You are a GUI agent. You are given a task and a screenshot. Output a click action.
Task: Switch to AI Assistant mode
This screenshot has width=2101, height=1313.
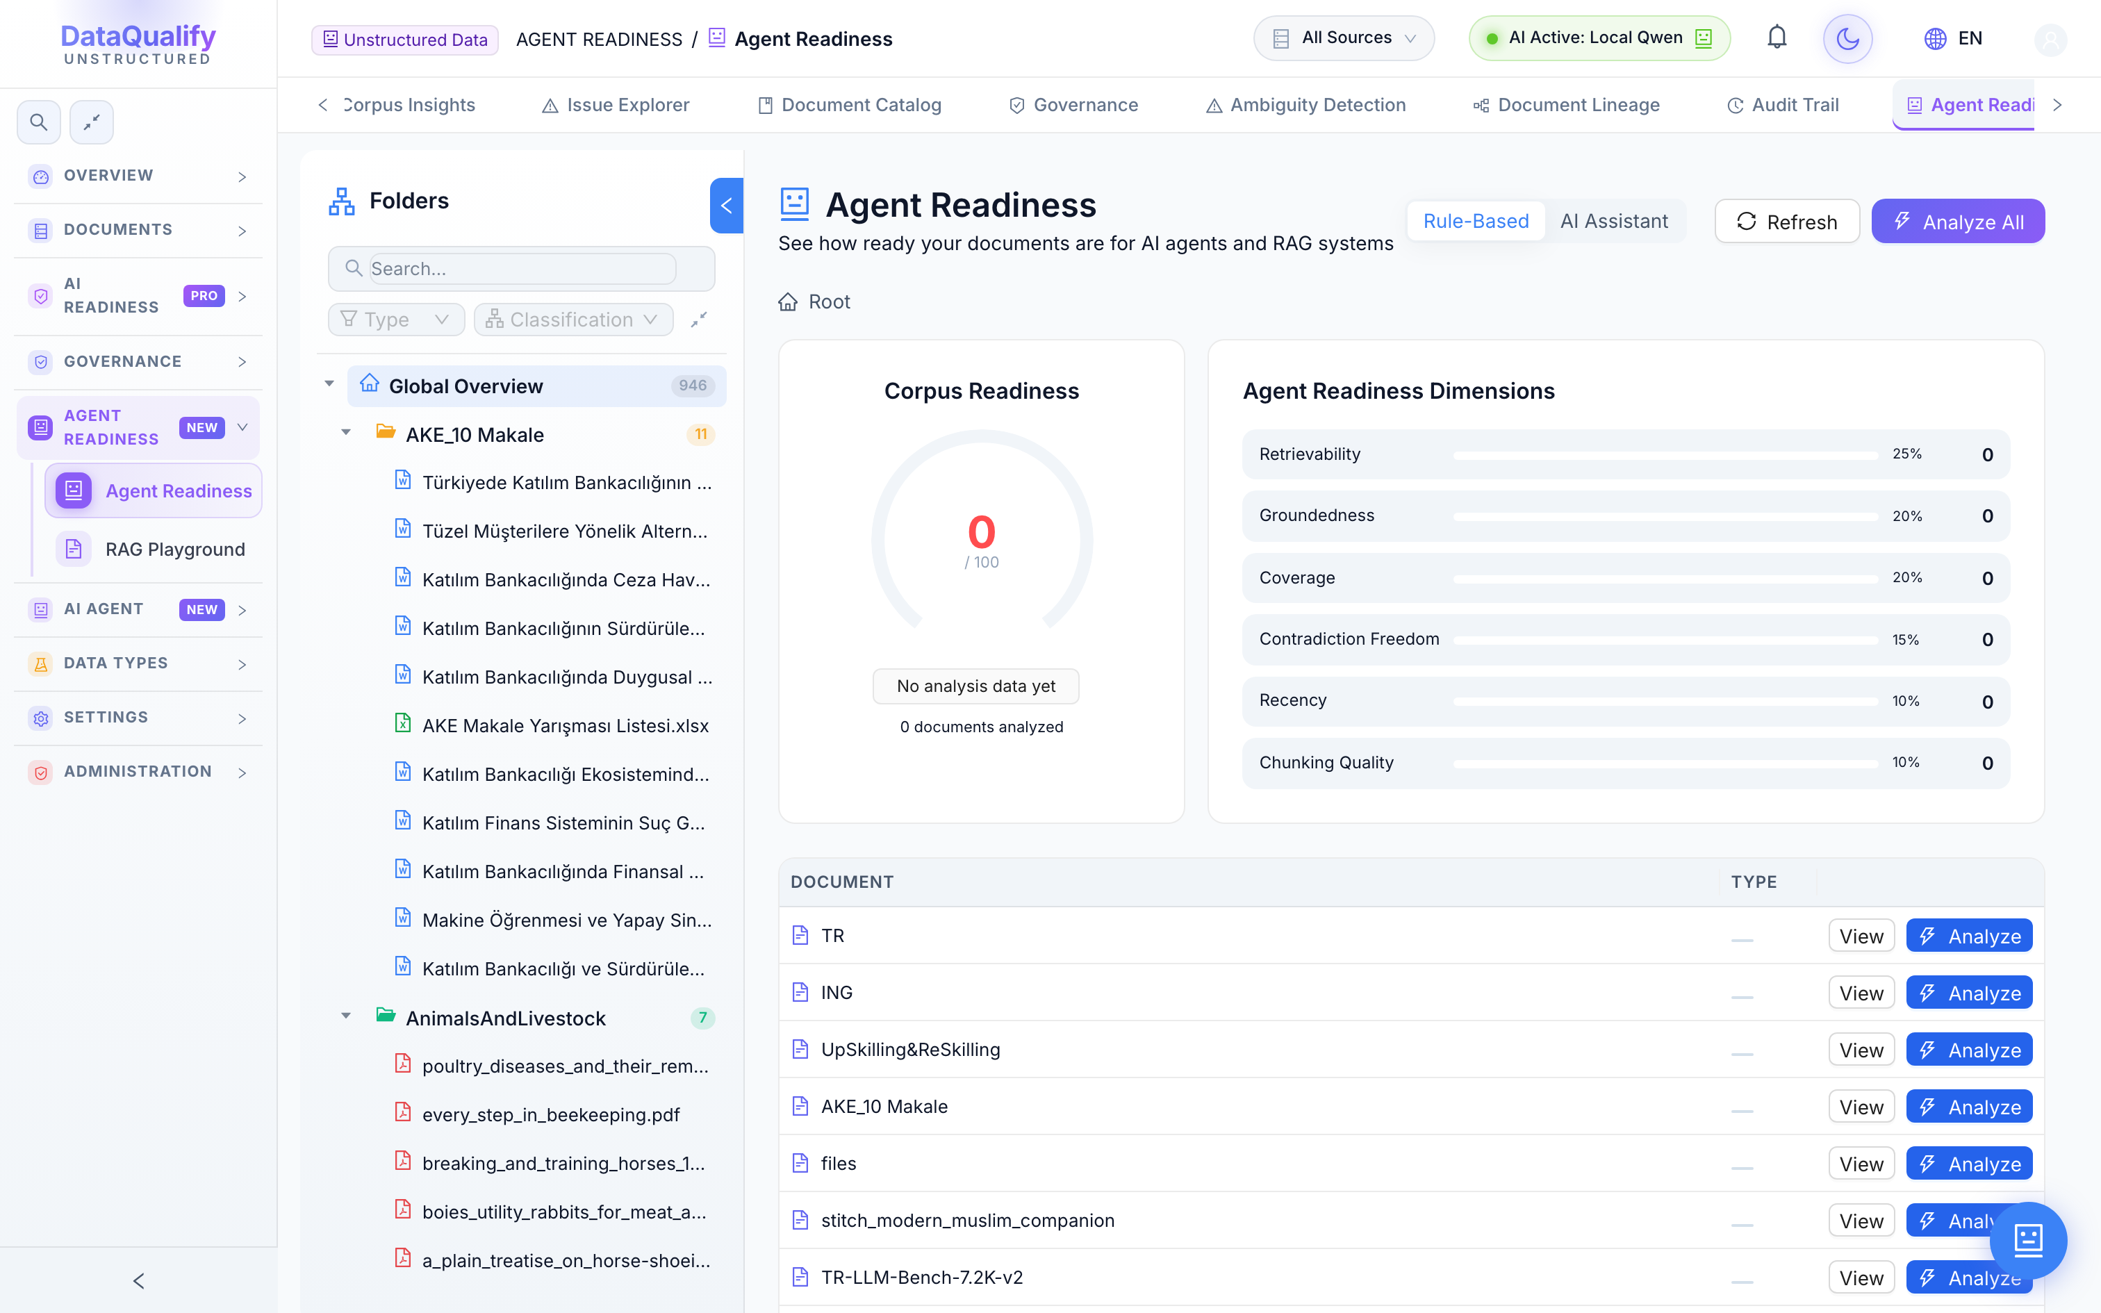pos(1613,222)
